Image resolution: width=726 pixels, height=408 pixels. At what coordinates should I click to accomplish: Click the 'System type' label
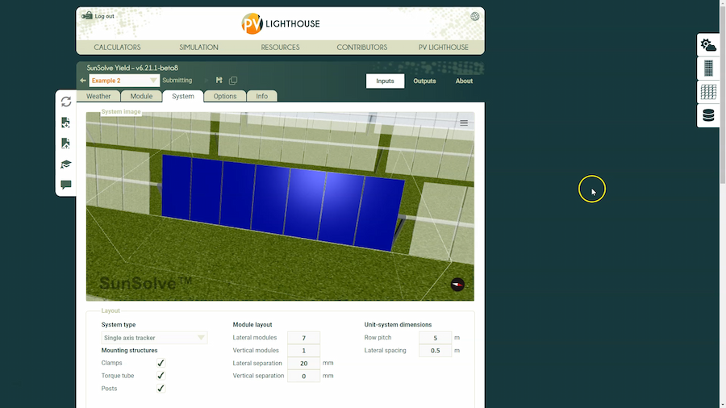pos(119,325)
